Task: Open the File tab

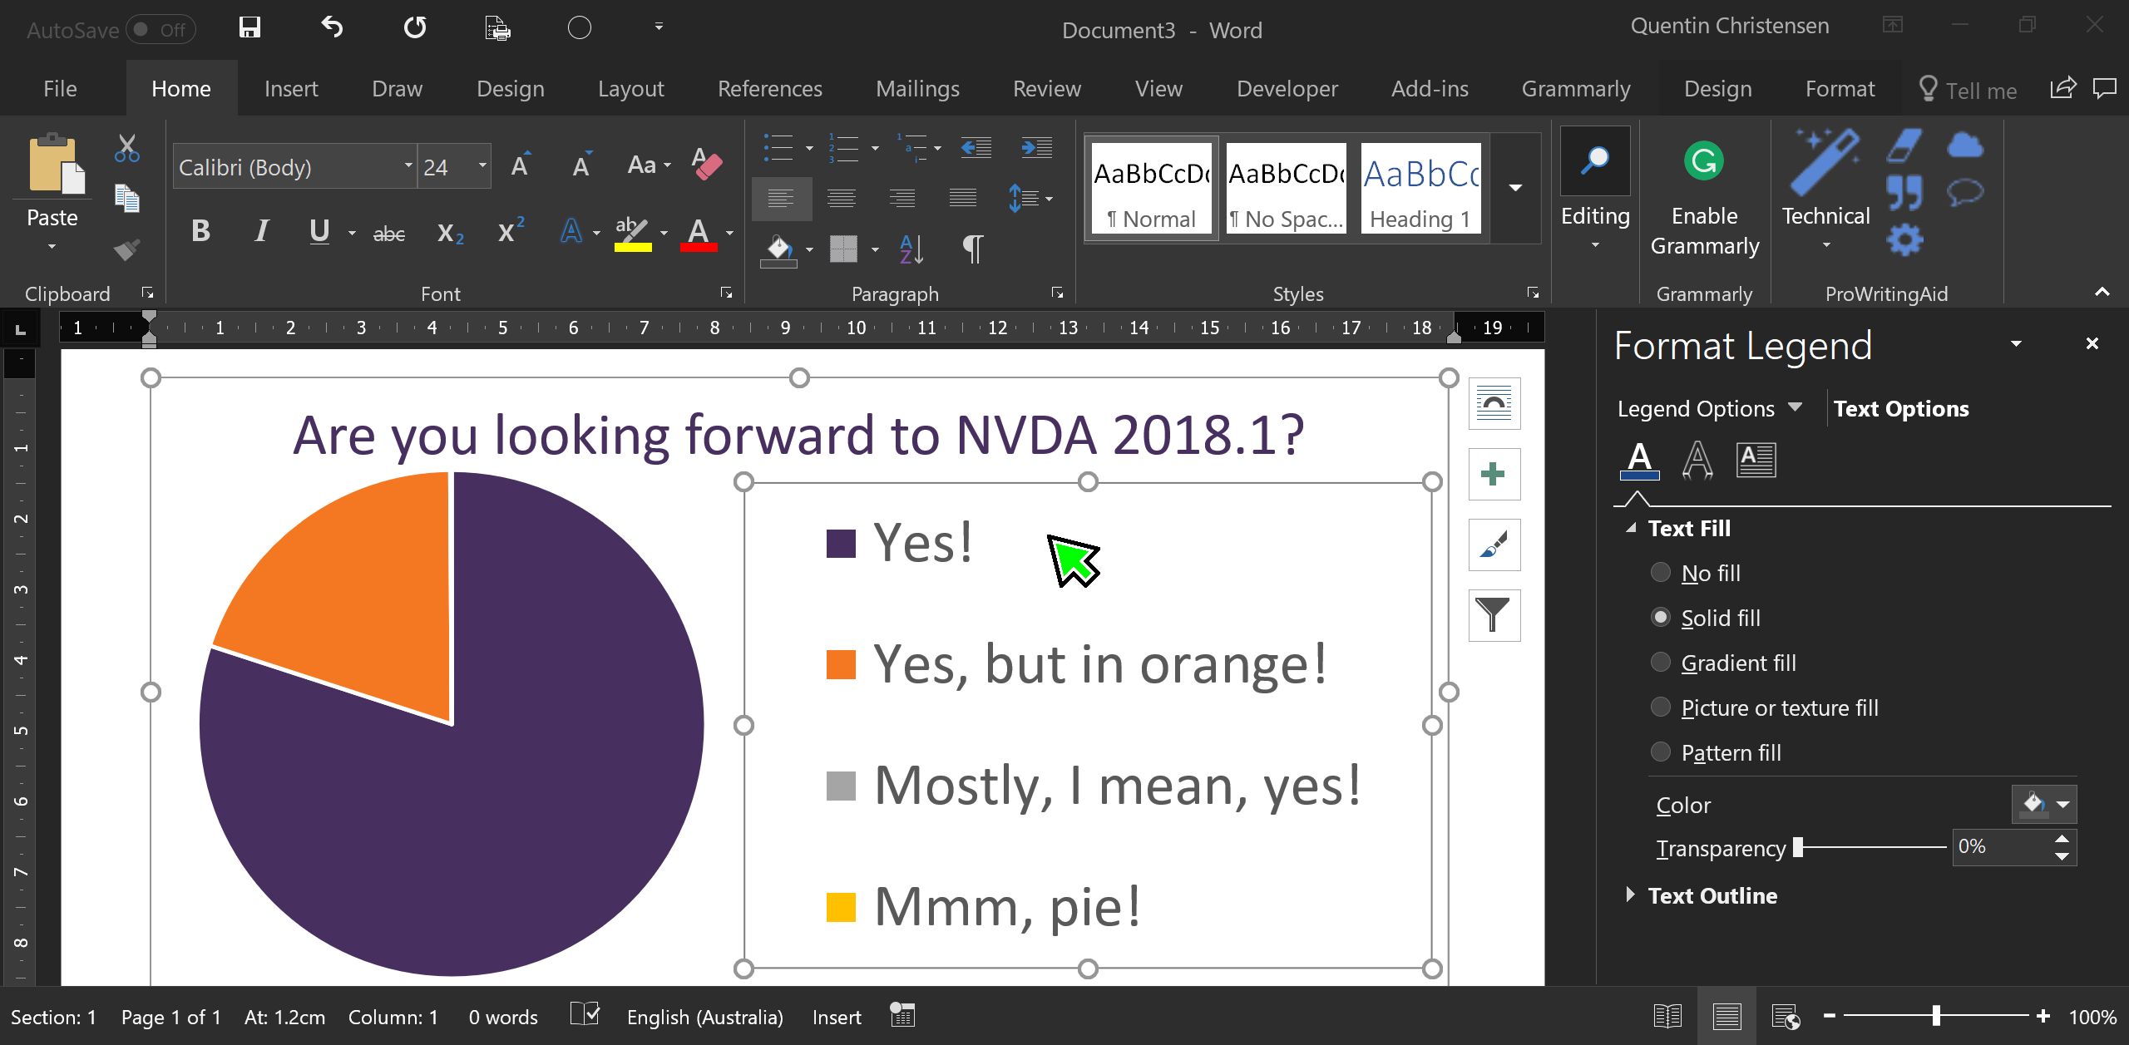Action: tap(60, 88)
